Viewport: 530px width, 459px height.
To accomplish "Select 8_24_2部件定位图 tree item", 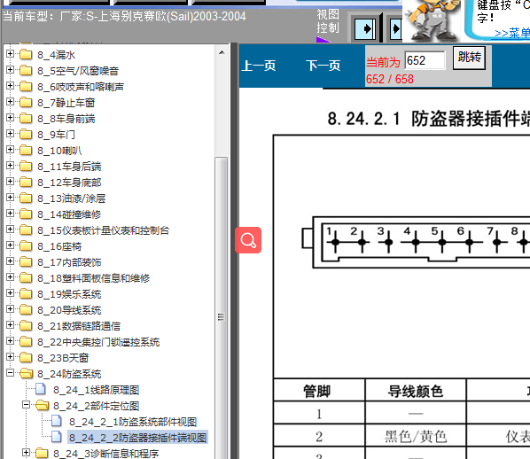I will [x=97, y=406].
